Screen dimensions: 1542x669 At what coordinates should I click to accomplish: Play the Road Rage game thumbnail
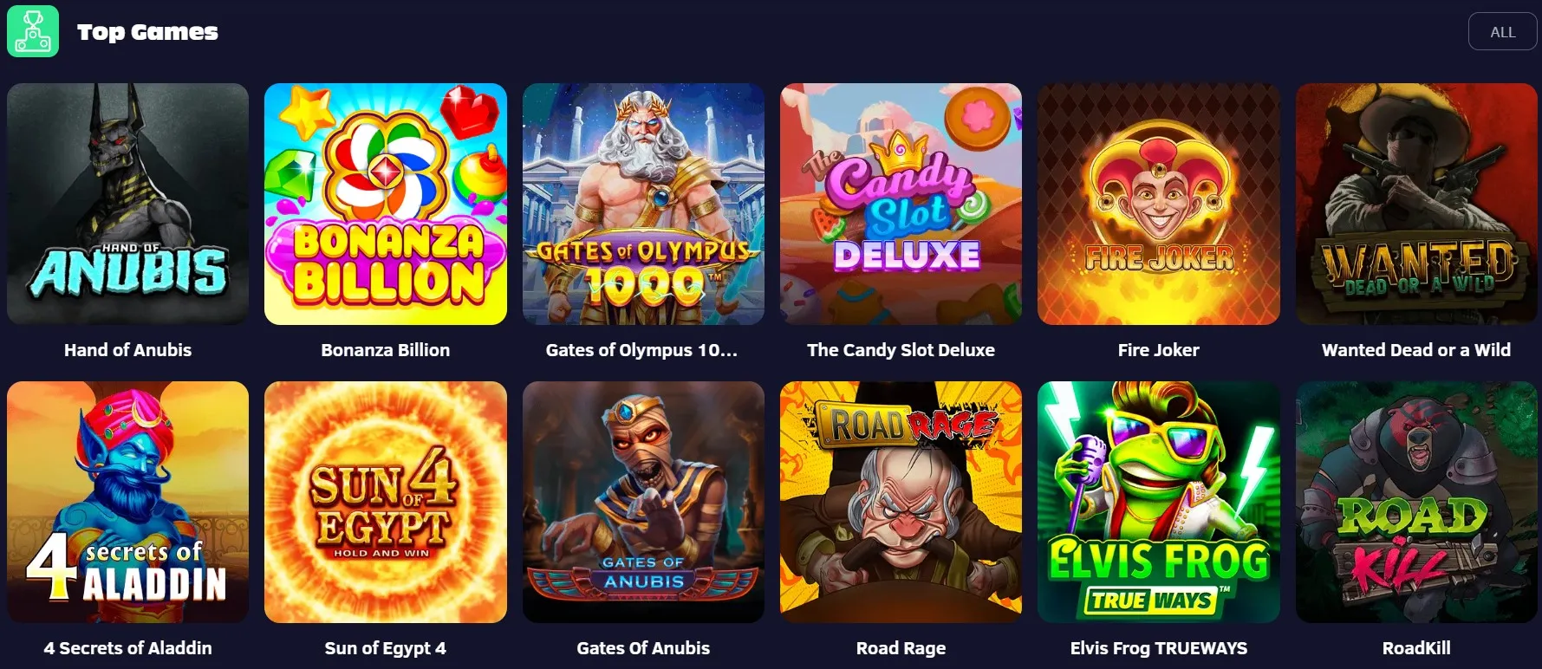click(901, 502)
